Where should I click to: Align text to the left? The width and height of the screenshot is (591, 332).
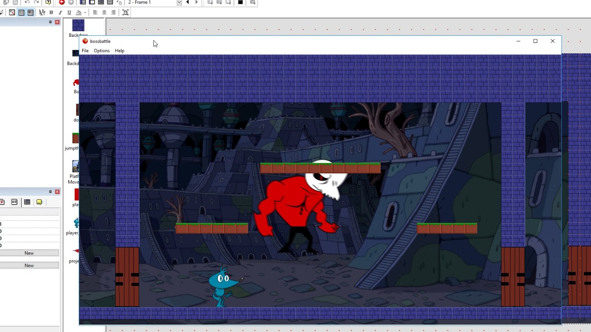(95, 12)
